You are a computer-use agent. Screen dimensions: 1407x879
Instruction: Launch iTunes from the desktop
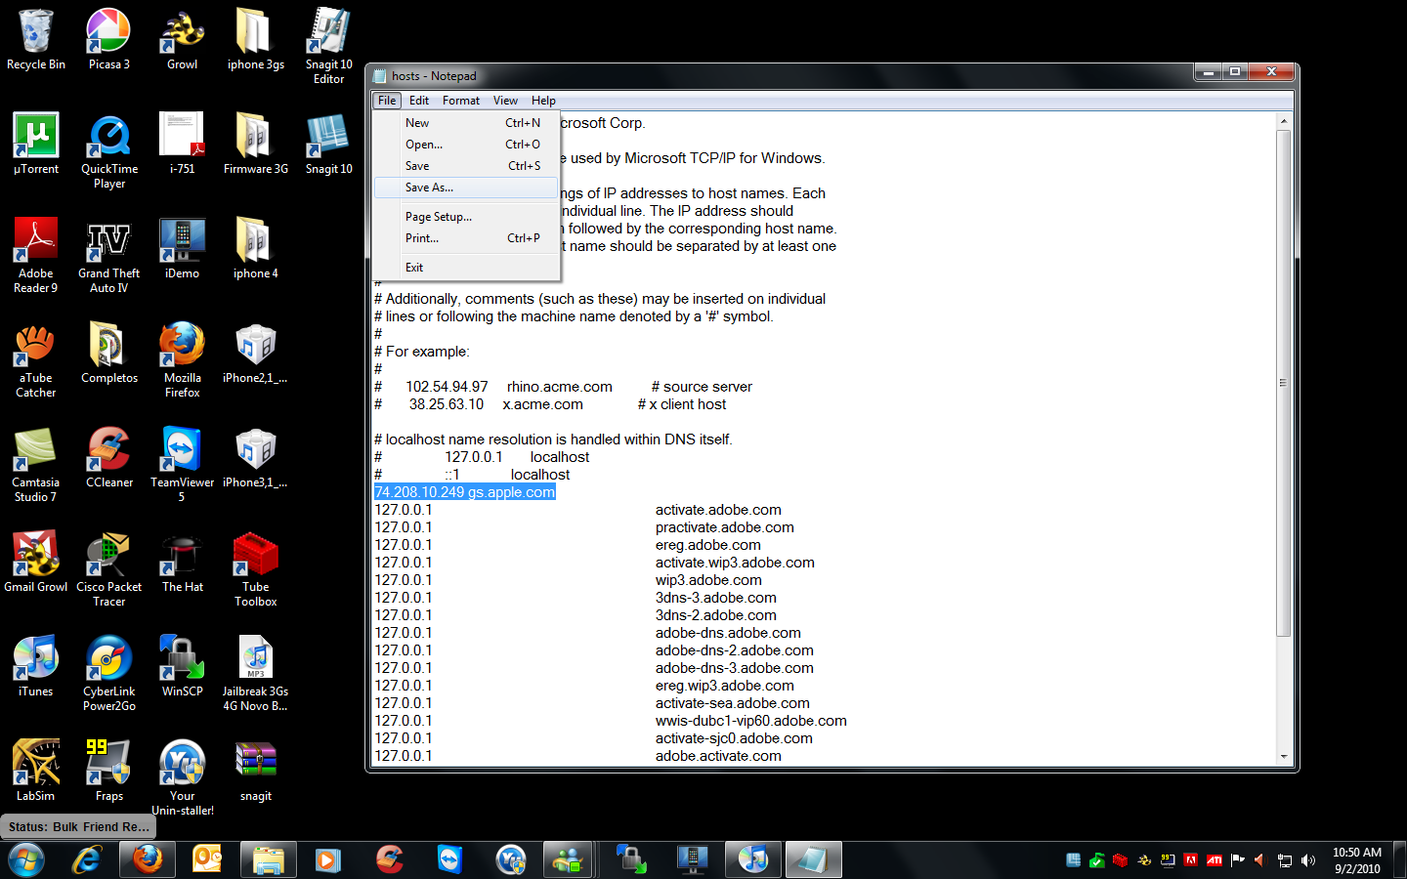pos(36,667)
